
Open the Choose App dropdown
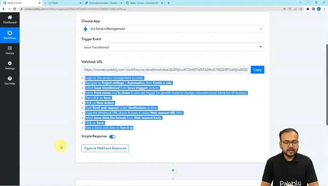pyautogui.click(x=173, y=29)
